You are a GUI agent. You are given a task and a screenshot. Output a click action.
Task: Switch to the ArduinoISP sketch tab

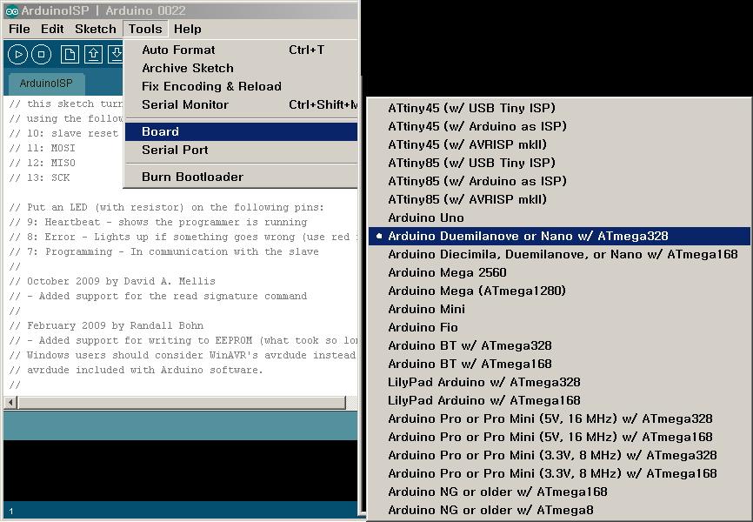pyautogui.click(x=46, y=84)
